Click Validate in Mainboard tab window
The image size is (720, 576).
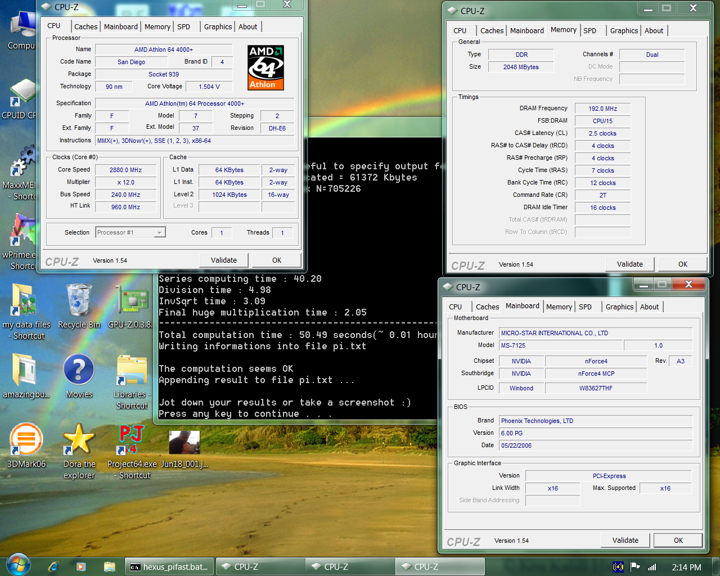tap(625, 540)
